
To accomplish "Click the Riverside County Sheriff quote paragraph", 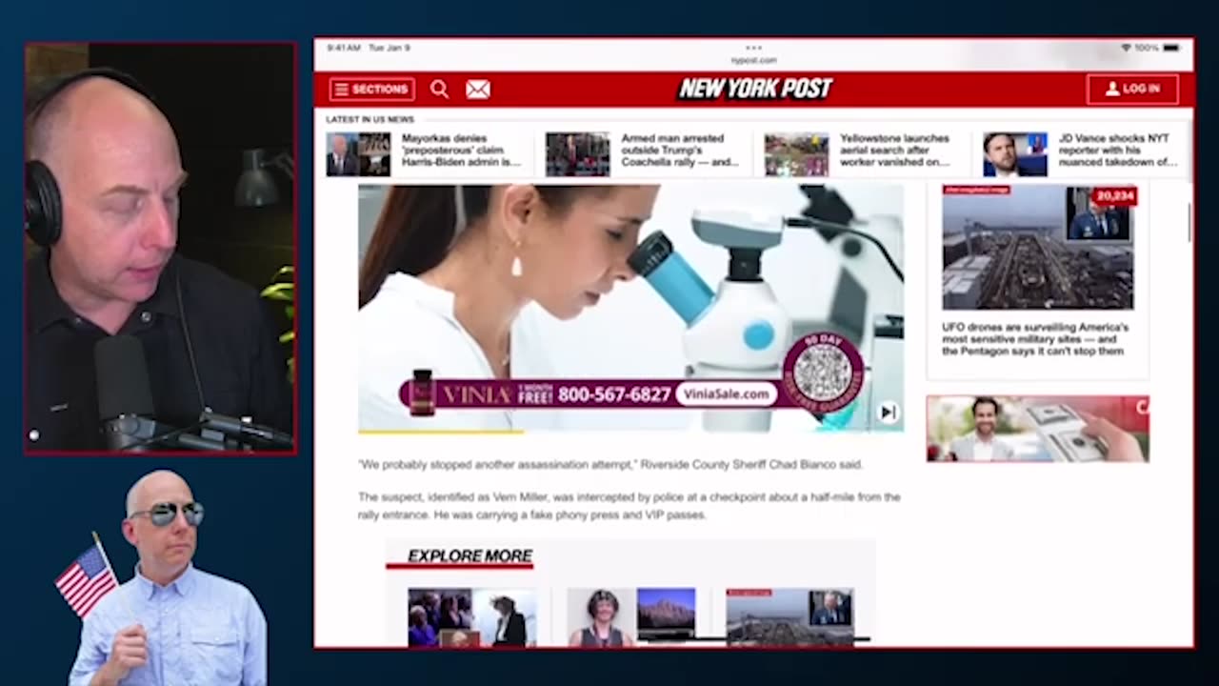I will [x=610, y=465].
